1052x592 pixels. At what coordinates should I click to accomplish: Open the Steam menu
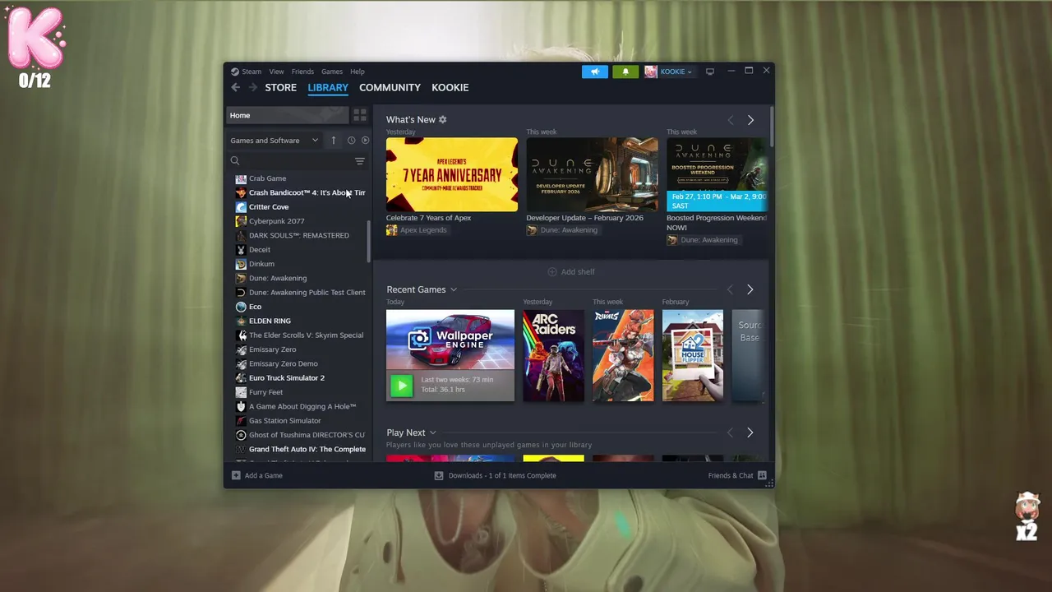246,72
